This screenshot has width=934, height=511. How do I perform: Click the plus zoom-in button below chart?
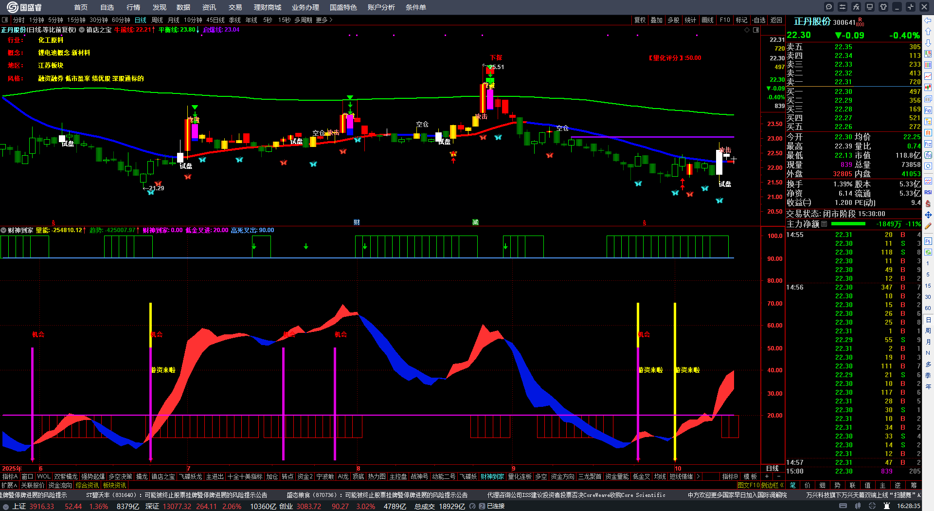coord(767,476)
